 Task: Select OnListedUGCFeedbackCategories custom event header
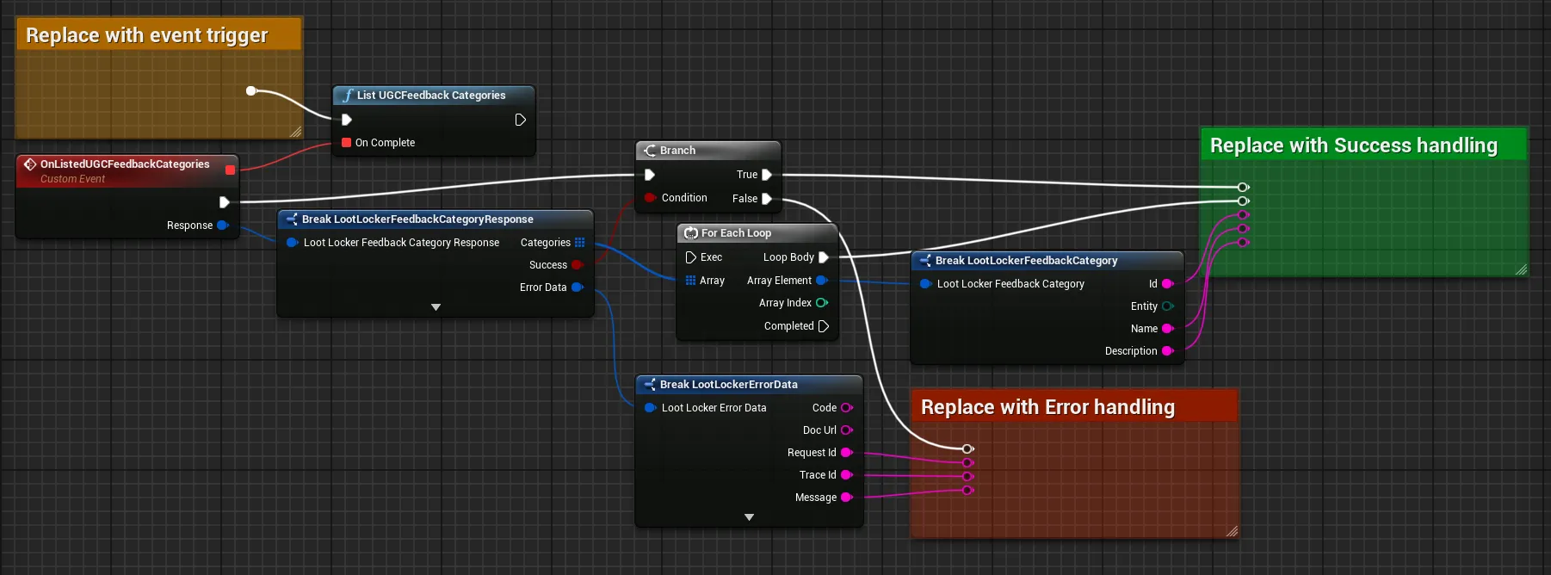pyautogui.click(x=127, y=170)
